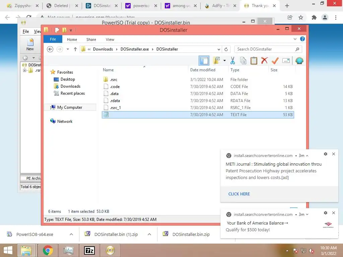This screenshot has height=257, width=343.
Task: Sort files by the Type column header
Action: 235,70
